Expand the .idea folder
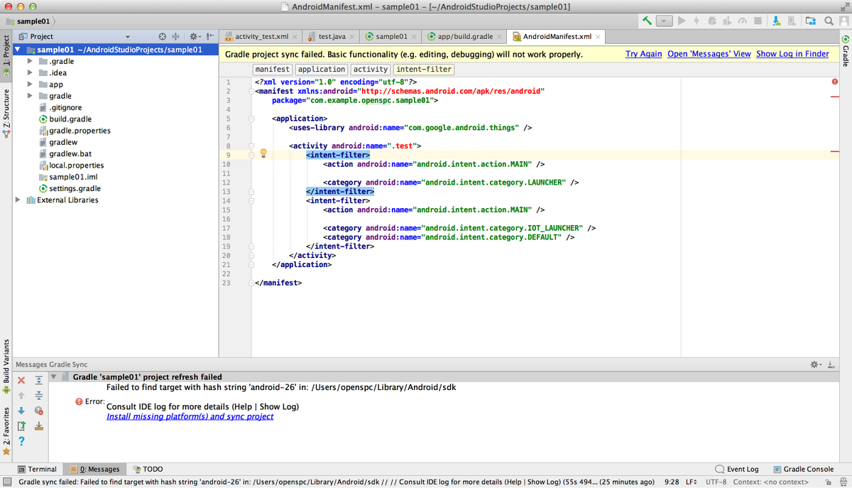The image size is (852, 488). tap(30, 72)
